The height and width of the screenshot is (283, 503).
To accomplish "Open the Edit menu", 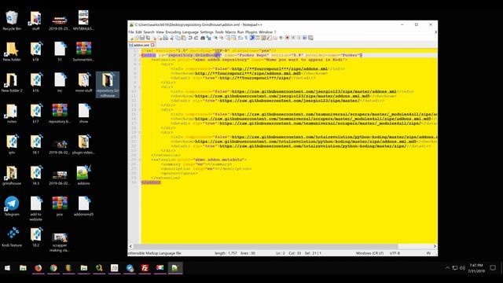I will (x=138, y=32).
